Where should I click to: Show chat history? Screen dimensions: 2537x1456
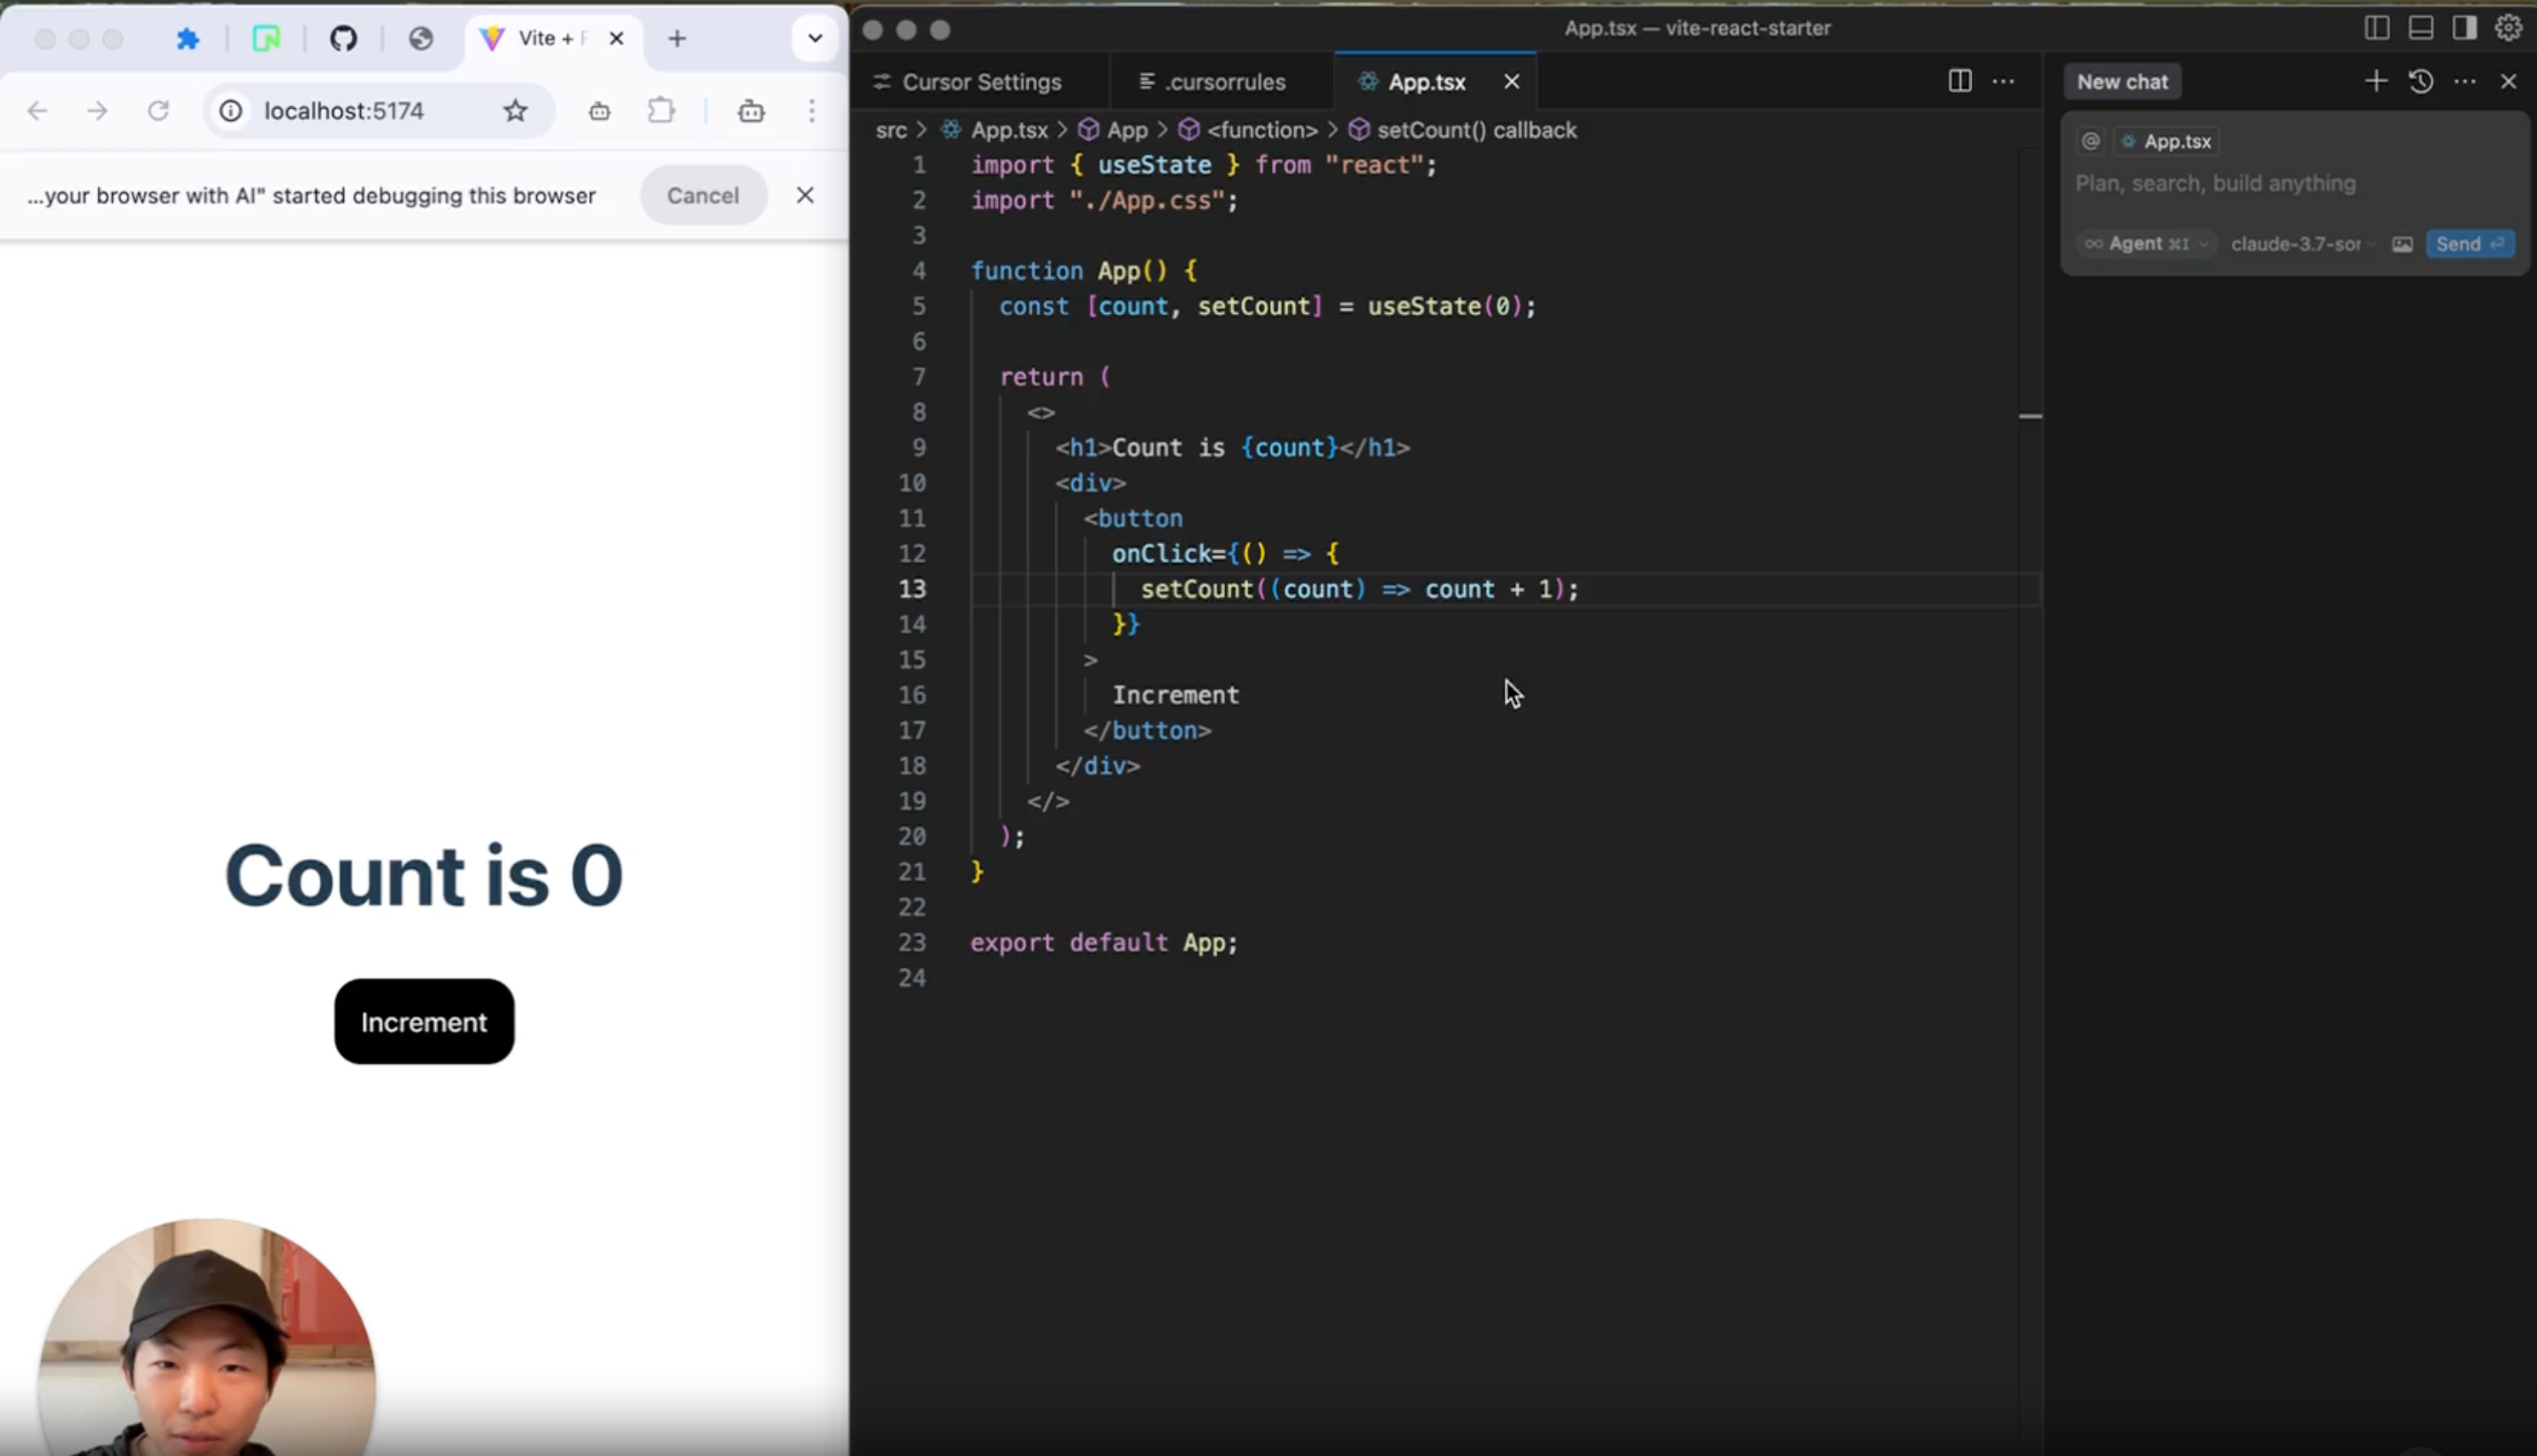pyautogui.click(x=2421, y=81)
